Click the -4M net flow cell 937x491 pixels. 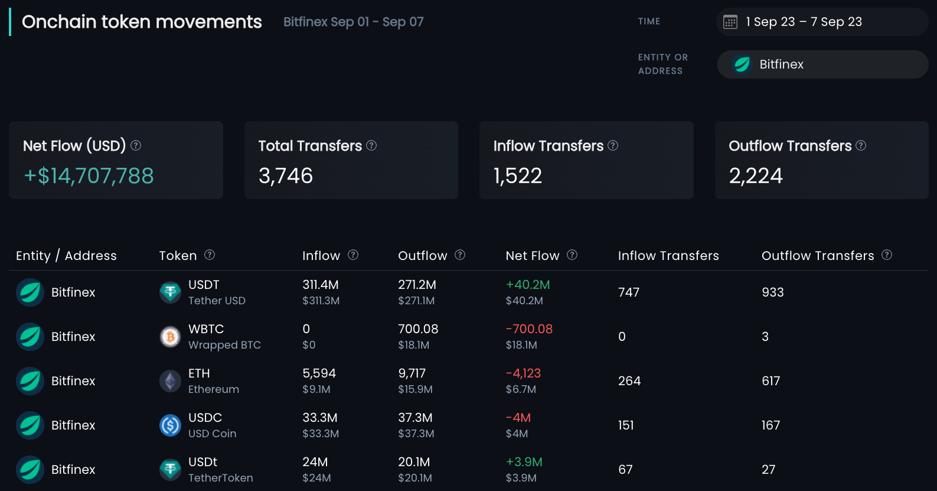(x=518, y=418)
